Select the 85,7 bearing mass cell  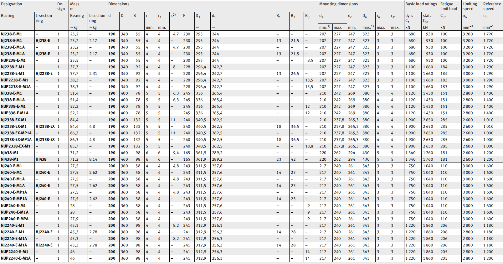coord(74,146)
